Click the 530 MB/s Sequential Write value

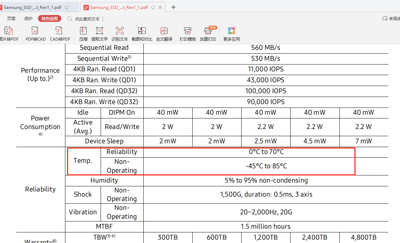[266, 58]
